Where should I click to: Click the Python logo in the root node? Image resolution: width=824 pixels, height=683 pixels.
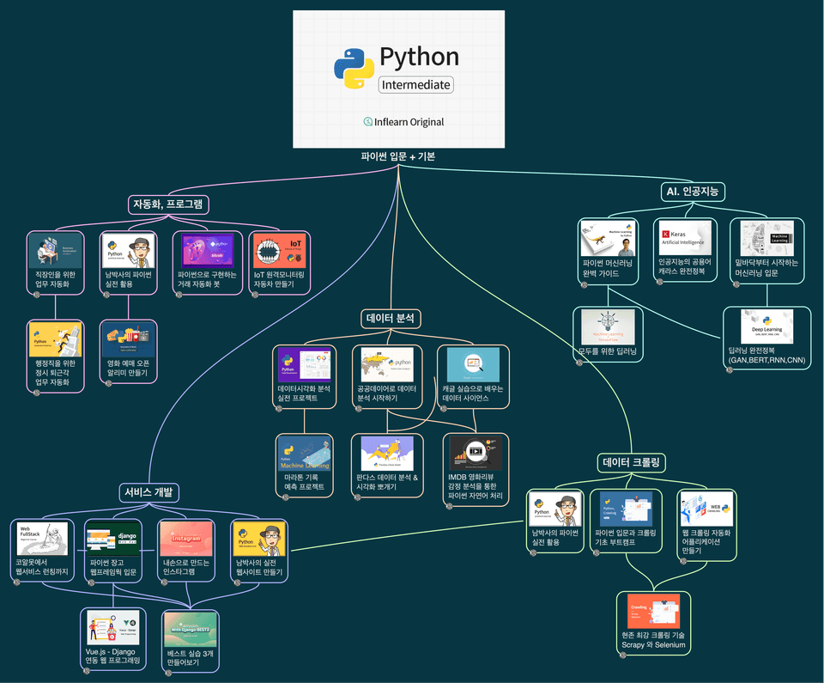354,69
